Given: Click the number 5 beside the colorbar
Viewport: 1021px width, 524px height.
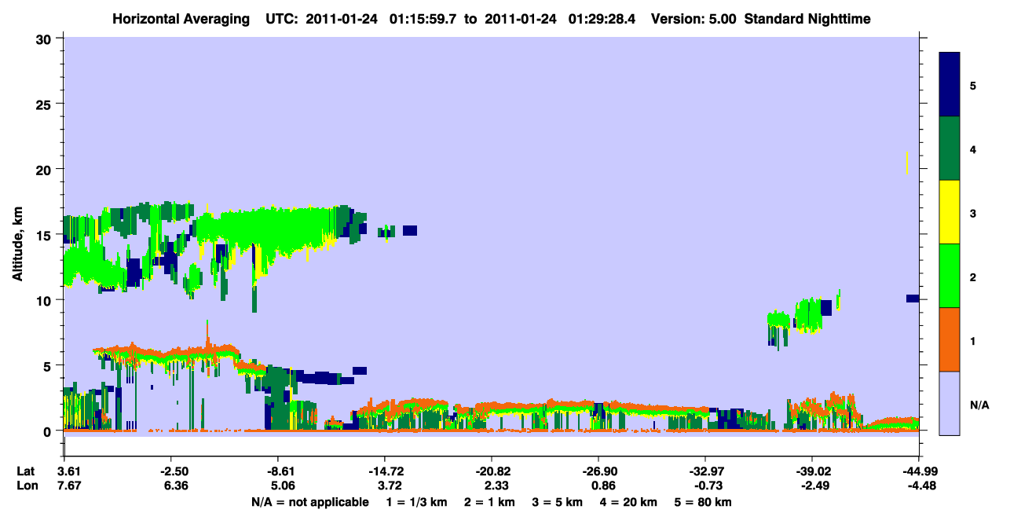Looking at the screenshot, I should pos(973,86).
